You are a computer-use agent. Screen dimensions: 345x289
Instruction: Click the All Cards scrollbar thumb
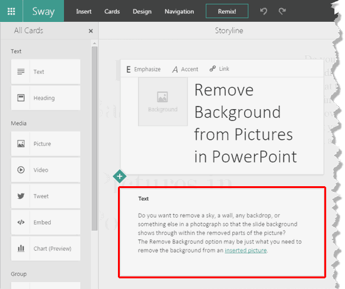[94, 139]
